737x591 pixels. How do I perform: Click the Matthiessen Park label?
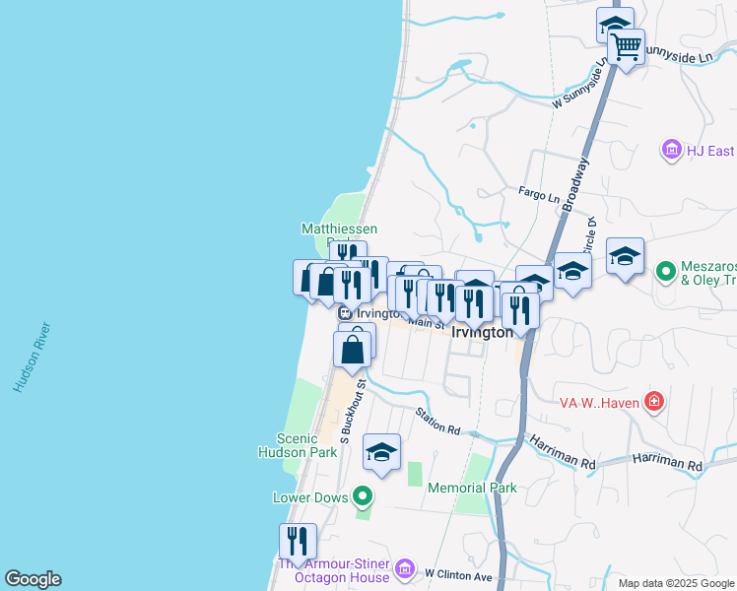pos(339,234)
